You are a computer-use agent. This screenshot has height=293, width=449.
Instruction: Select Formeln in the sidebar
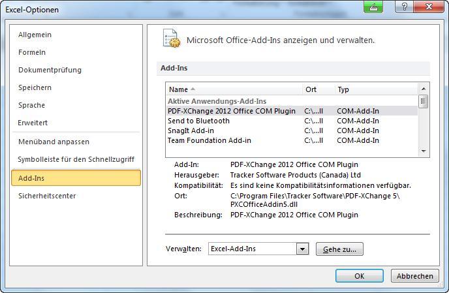point(32,52)
